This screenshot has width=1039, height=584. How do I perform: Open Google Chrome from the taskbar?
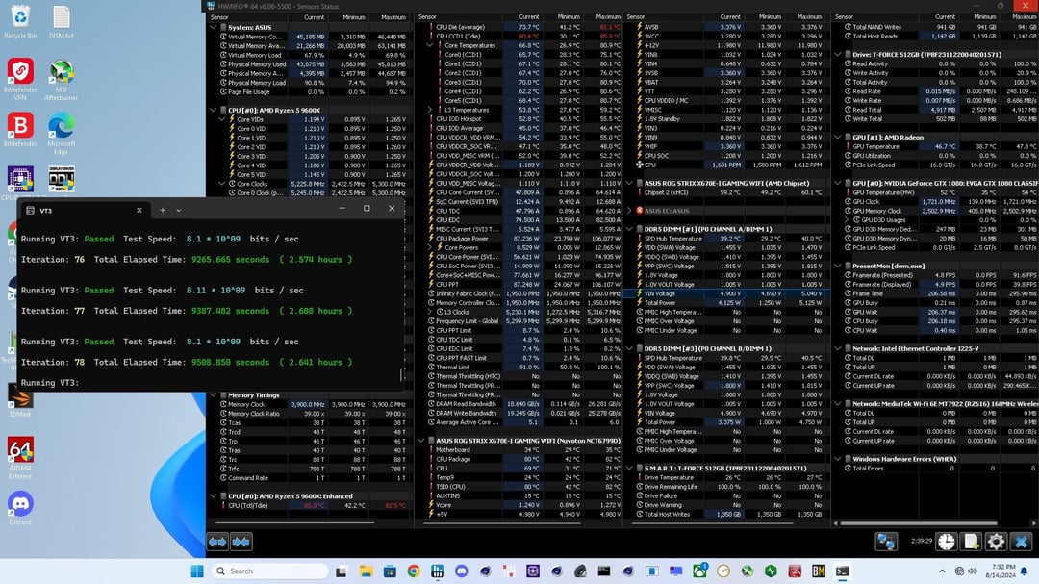(414, 571)
